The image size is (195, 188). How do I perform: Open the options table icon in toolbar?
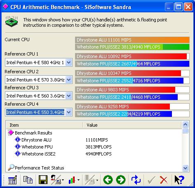click(12, 180)
